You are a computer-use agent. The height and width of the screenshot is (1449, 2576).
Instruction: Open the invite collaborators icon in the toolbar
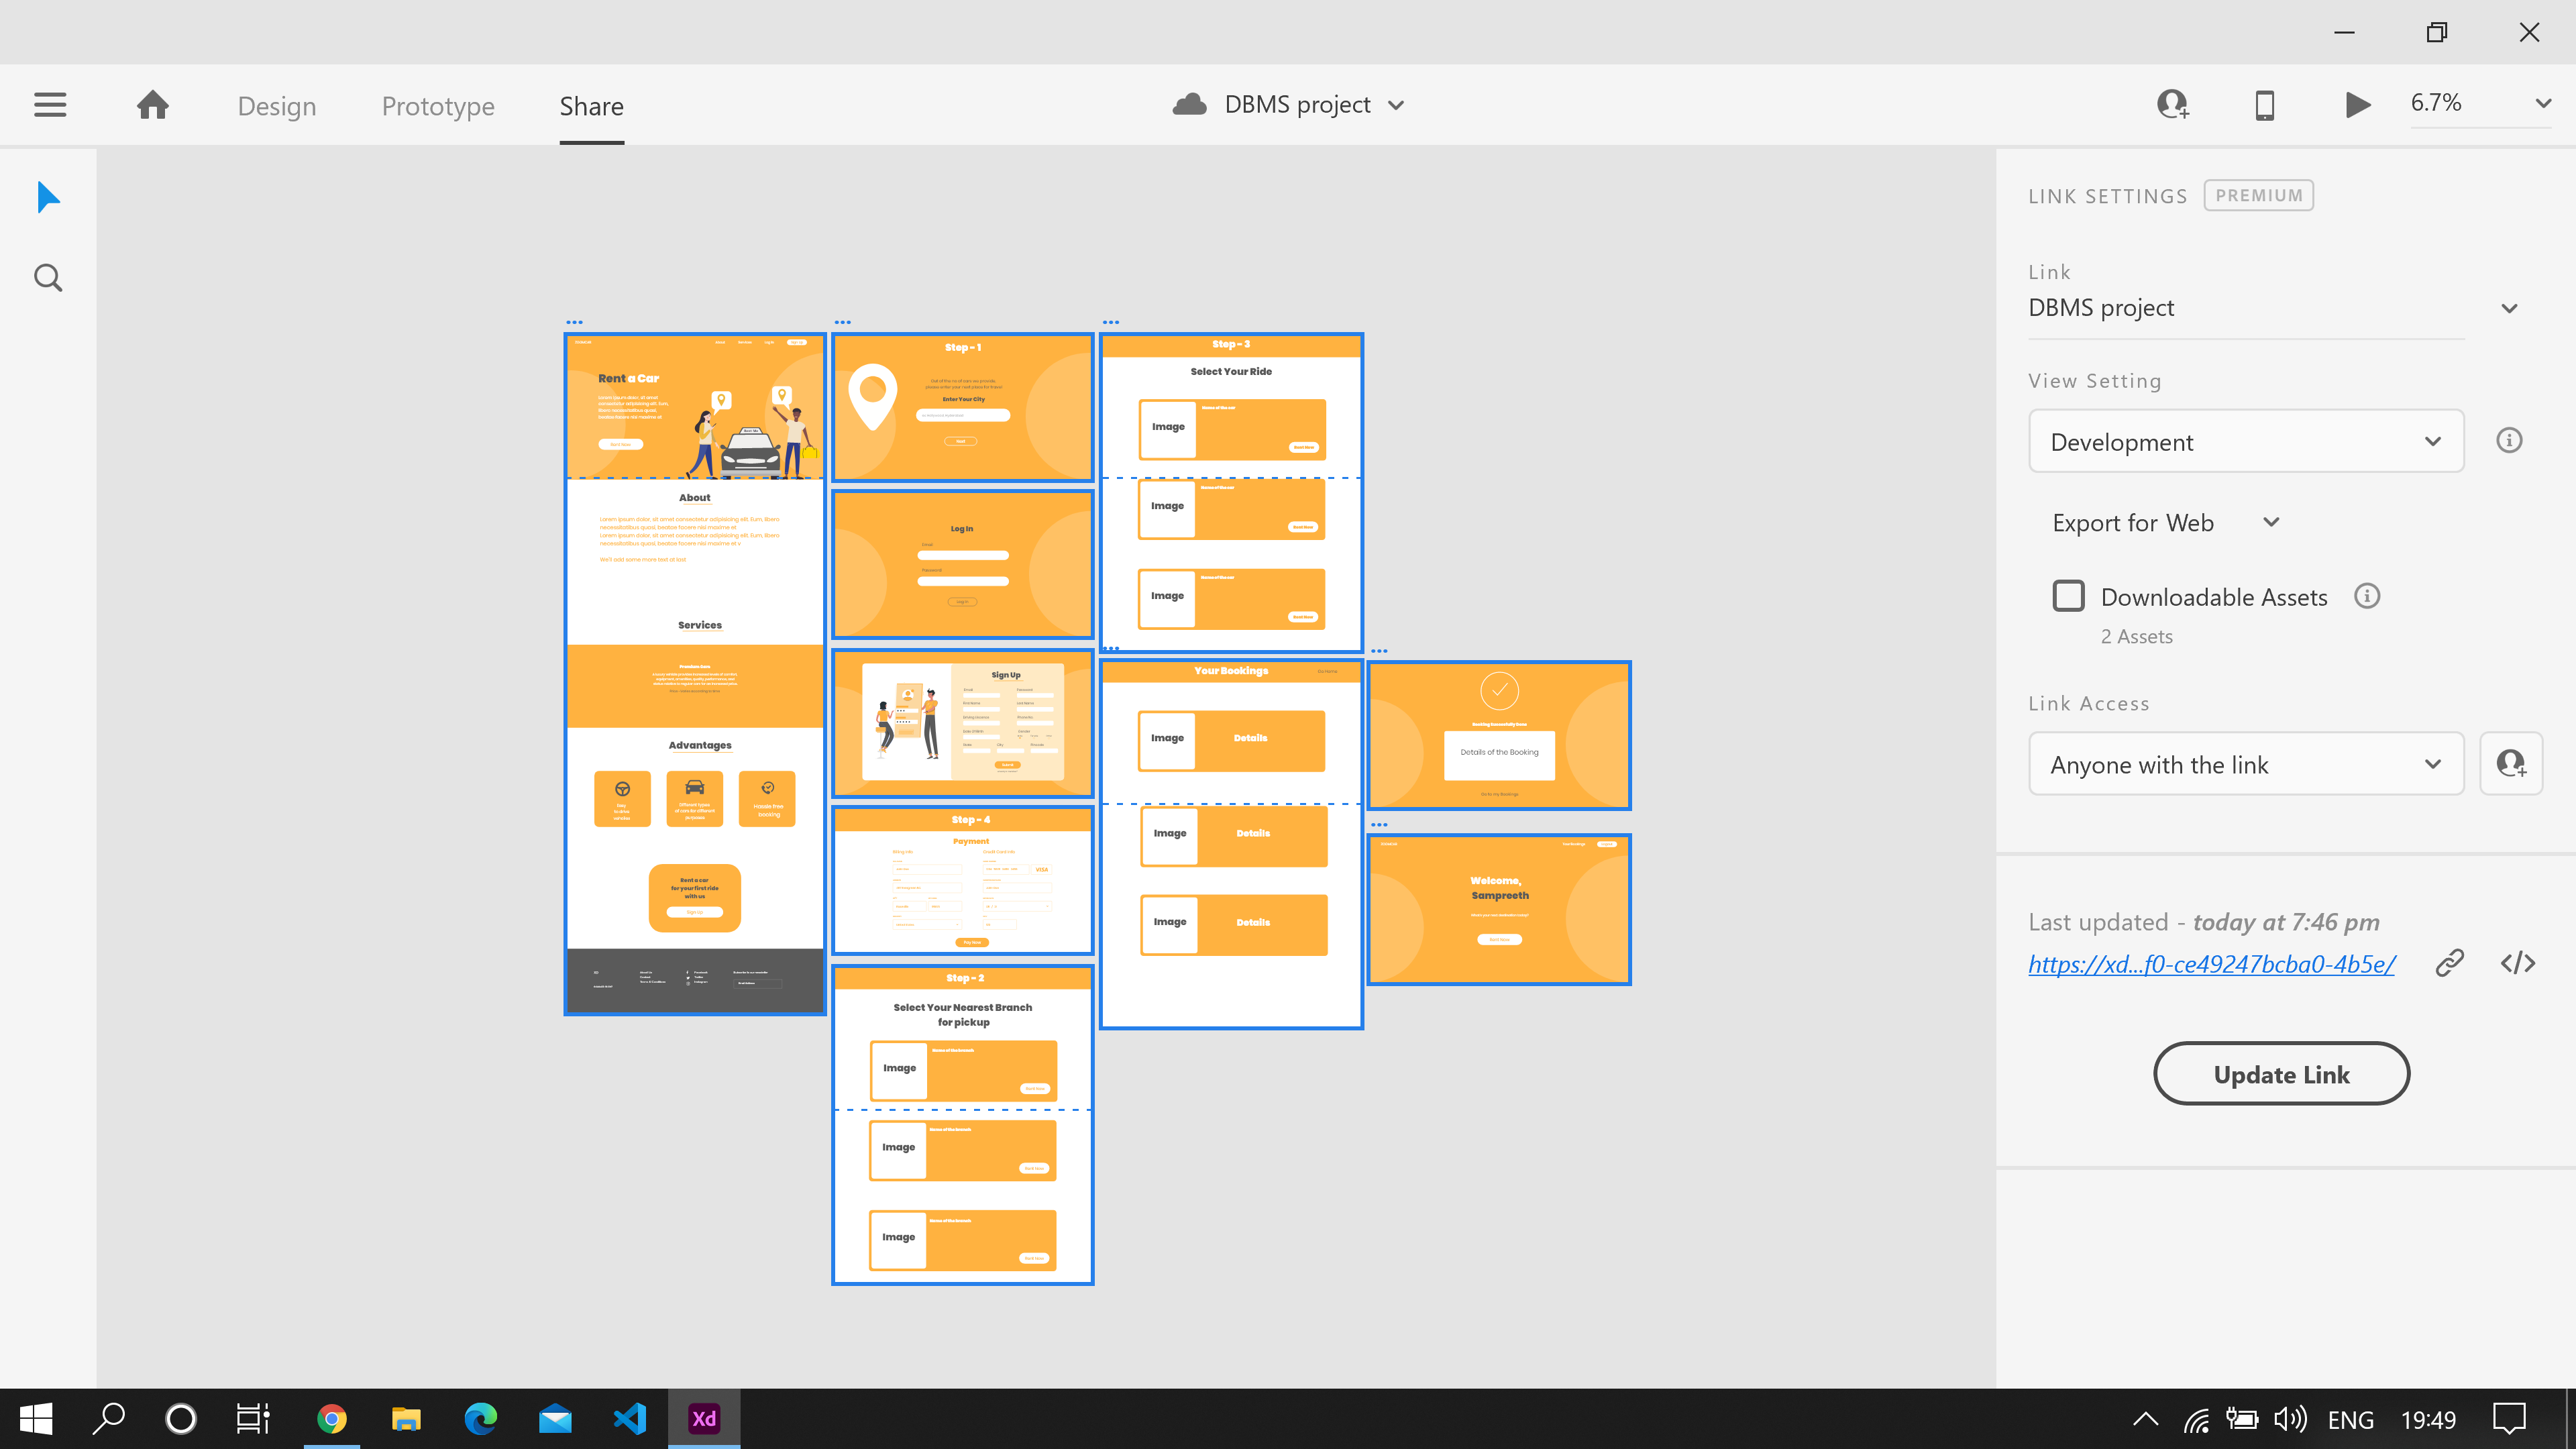pyautogui.click(x=2172, y=104)
